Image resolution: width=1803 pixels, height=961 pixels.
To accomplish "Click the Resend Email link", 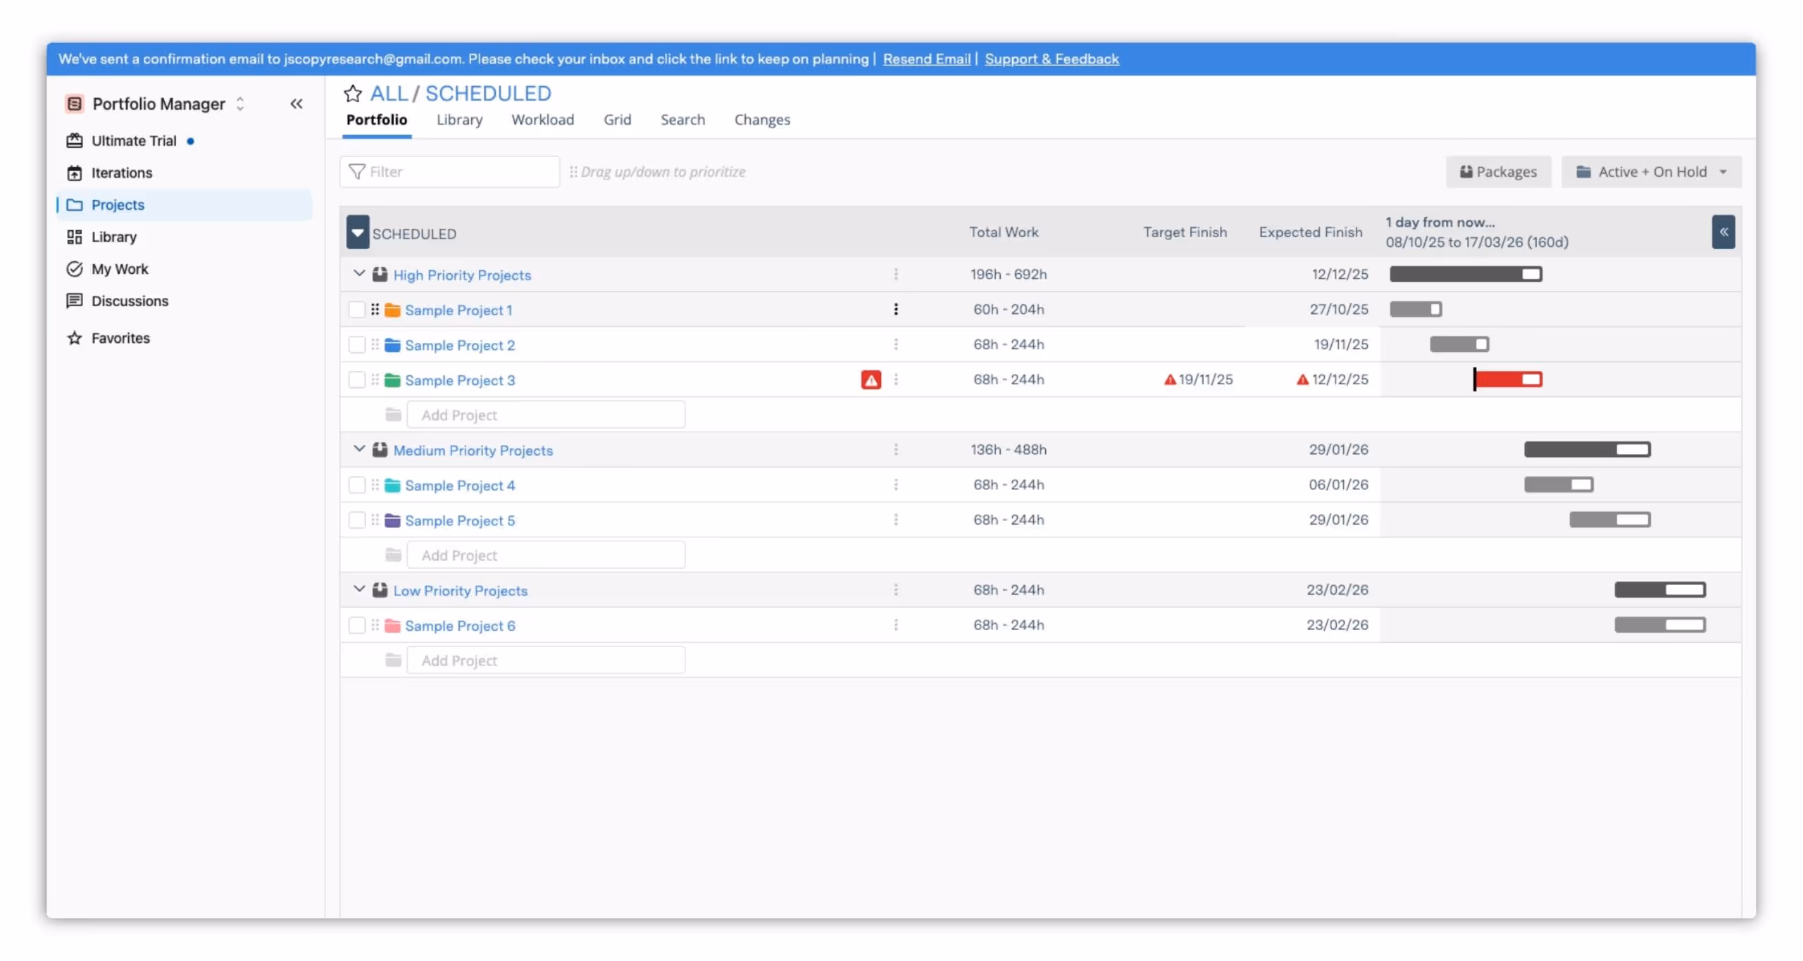I will [926, 59].
